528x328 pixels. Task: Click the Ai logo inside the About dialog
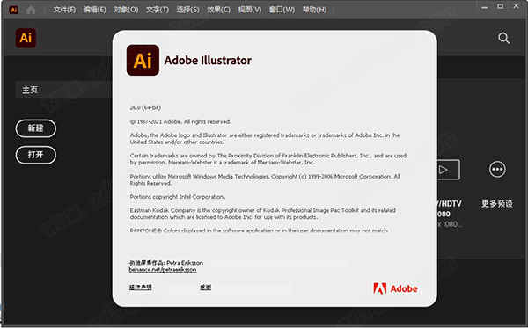pyautogui.click(x=143, y=60)
